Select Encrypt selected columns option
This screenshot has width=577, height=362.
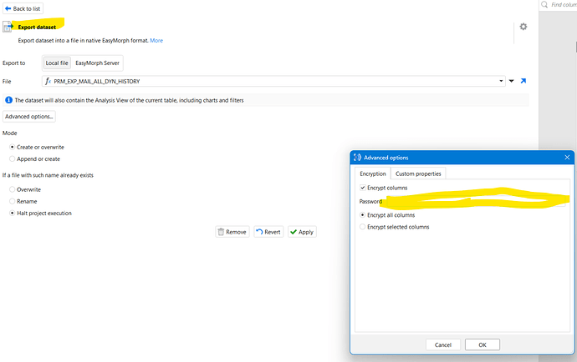tap(362, 227)
